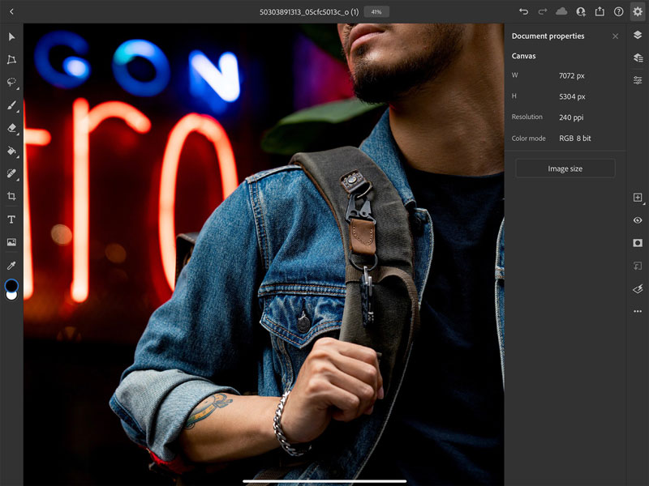This screenshot has height=486, width=649.
Task: Click the clipping mask icon
Action: pos(638,266)
